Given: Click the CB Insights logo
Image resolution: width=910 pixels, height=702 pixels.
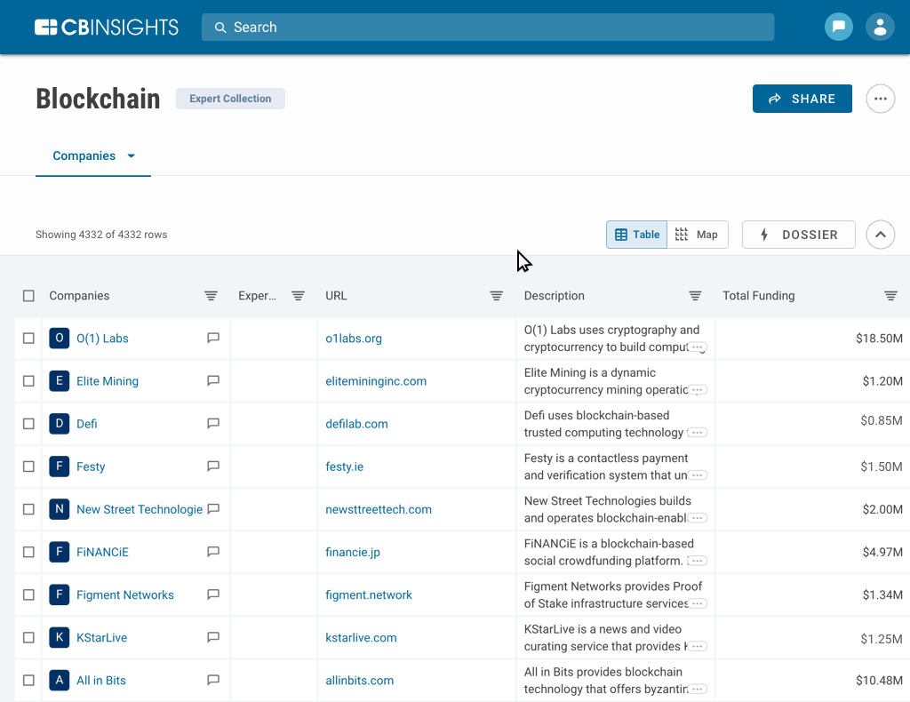Looking at the screenshot, I should coord(107,28).
